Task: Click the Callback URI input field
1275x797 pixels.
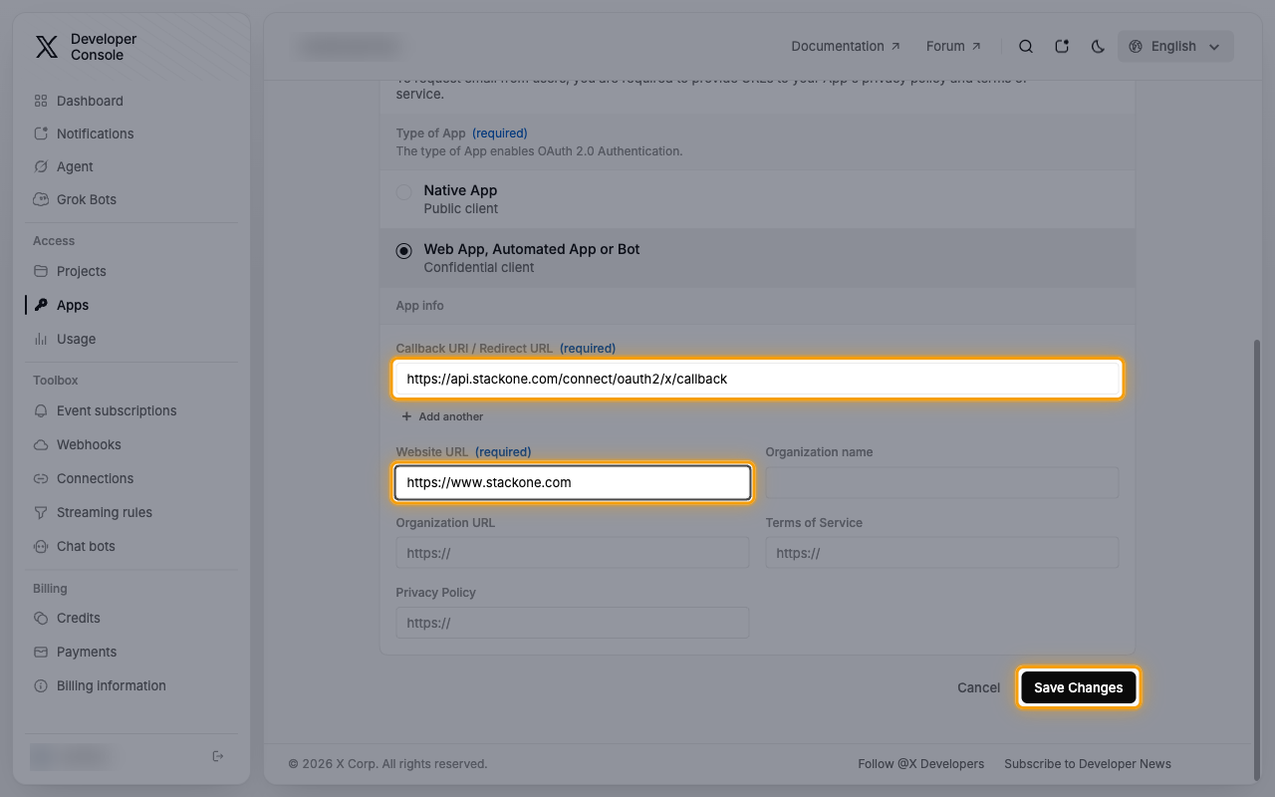Action: (x=758, y=379)
